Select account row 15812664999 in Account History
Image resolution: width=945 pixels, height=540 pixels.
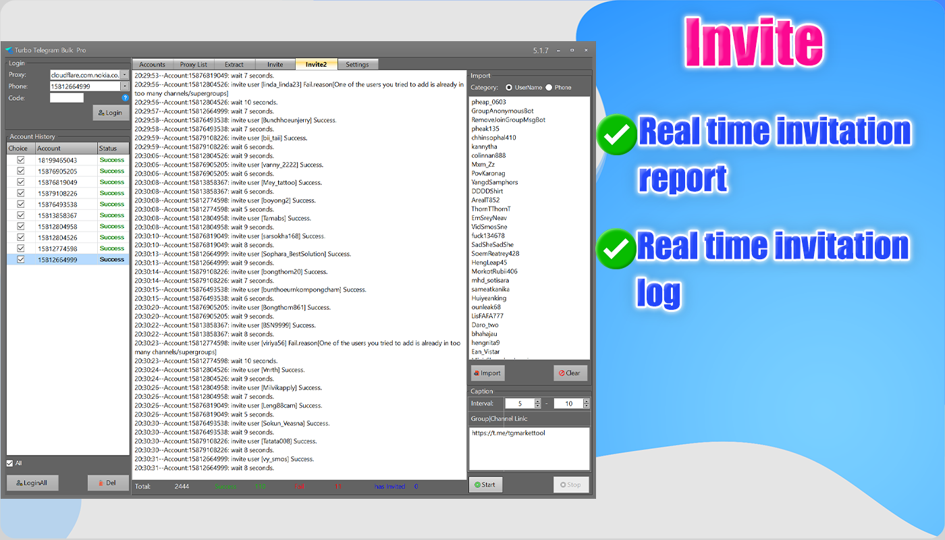coord(67,259)
